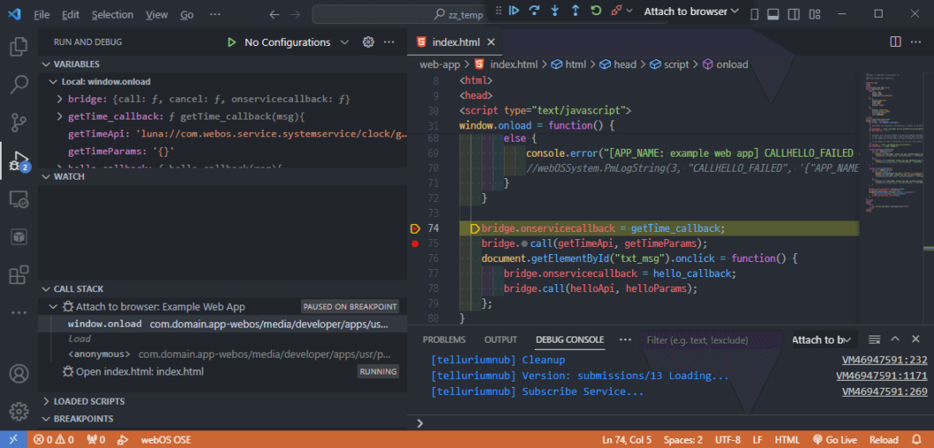Select the <anonymous> stack frame
This screenshot has width=934, height=448.
pos(223,354)
